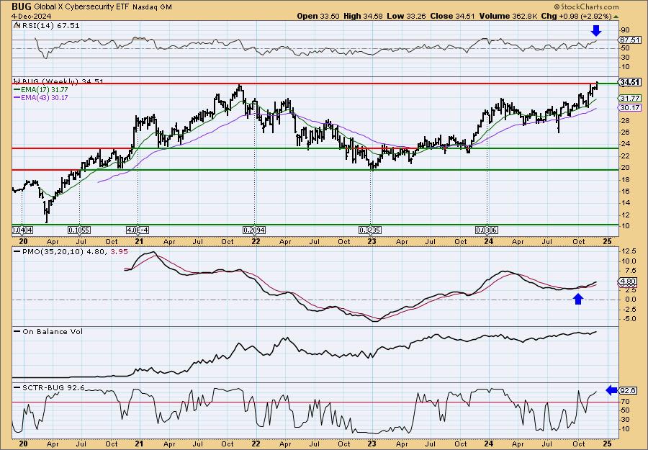This screenshot has height=450, width=648.
Task: Click the Open 33.50 value
Action: coord(318,16)
